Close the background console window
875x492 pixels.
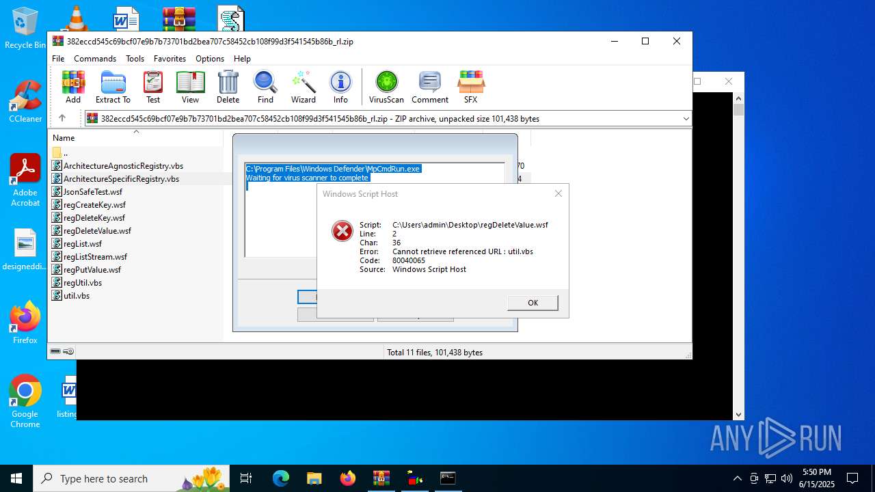[729, 81]
